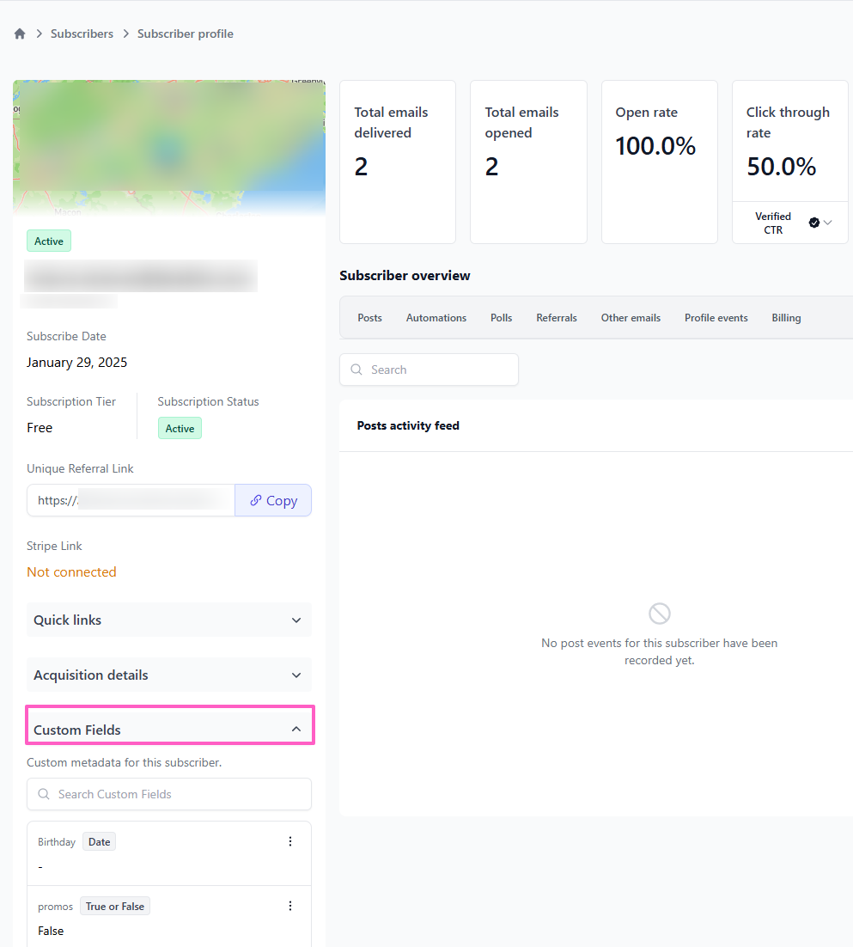Open the Birthday field three-dot menu

pos(290,841)
